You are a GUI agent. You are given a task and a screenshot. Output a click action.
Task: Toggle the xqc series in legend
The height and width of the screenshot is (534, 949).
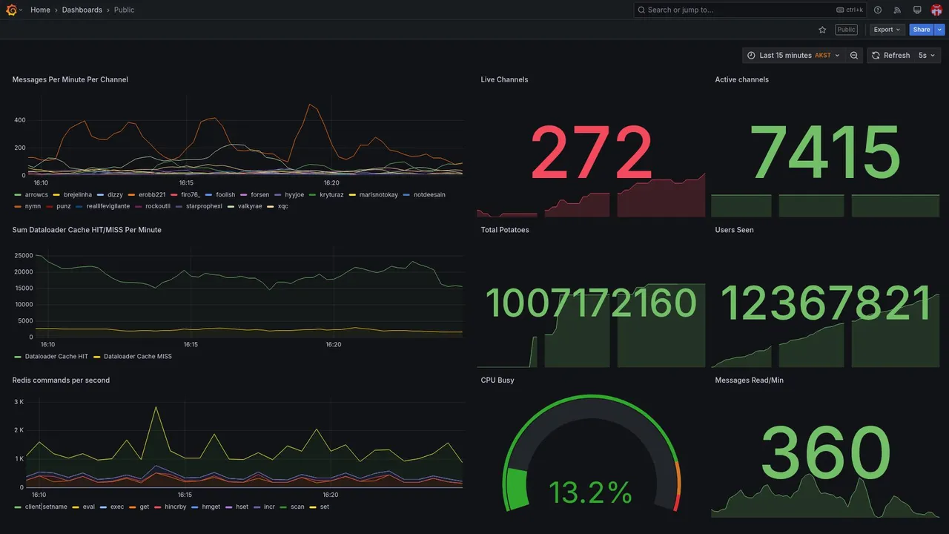[278, 206]
